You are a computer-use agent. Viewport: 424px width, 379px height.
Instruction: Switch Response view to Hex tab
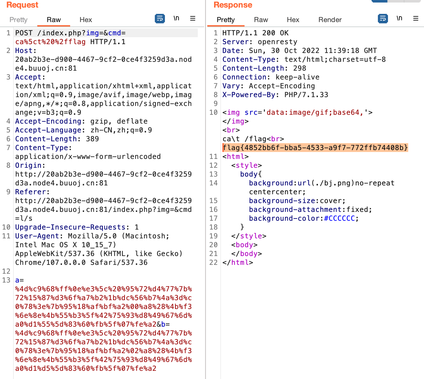coord(293,20)
